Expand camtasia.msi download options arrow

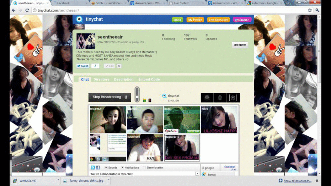(58, 181)
